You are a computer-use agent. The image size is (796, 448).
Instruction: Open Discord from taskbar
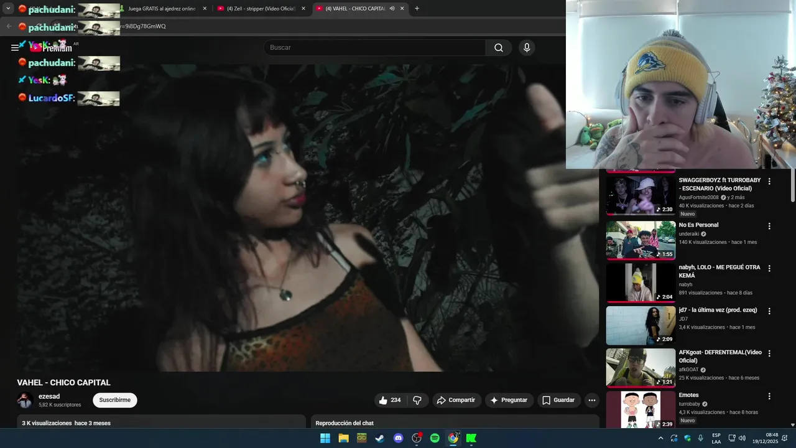[399, 438]
